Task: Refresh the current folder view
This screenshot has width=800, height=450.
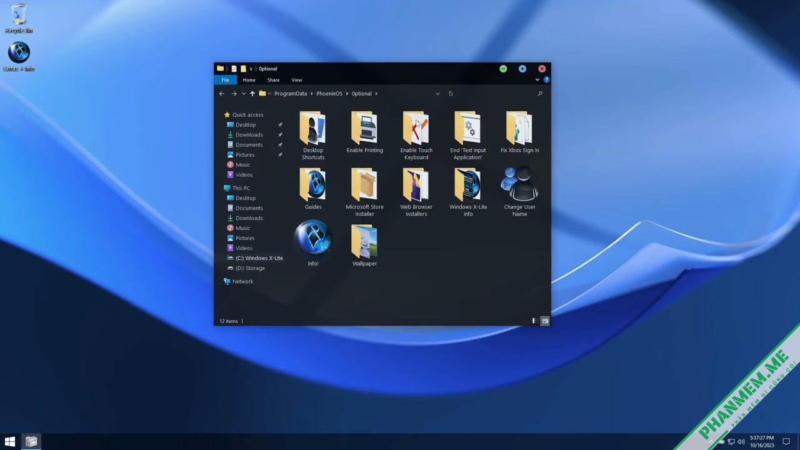Action: pyautogui.click(x=451, y=94)
